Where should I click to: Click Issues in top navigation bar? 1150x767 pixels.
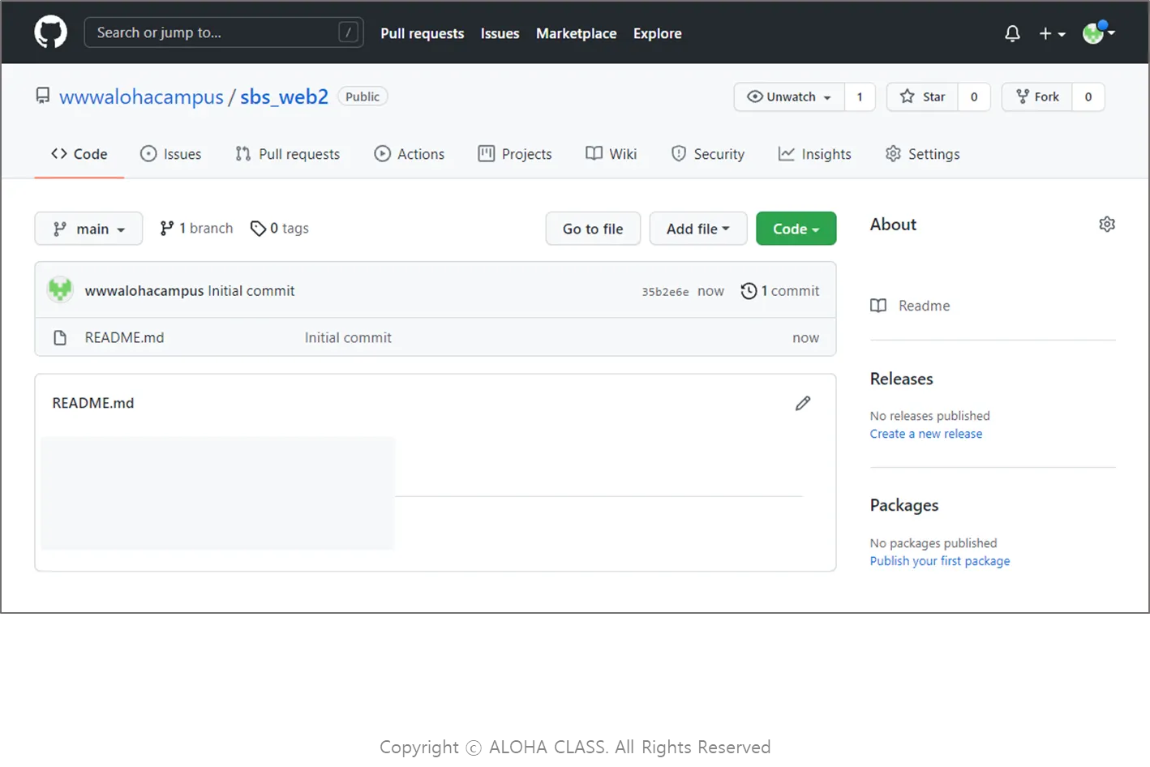click(x=500, y=33)
